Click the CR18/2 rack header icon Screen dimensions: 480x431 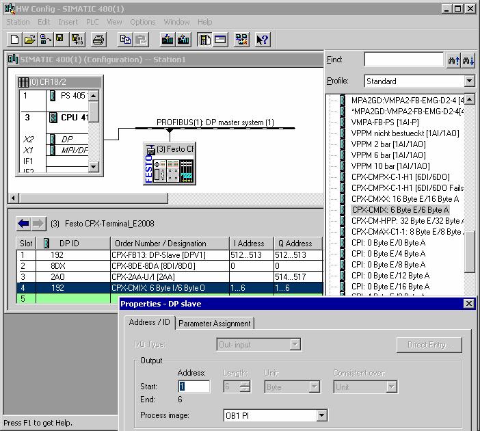tap(23, 82)
